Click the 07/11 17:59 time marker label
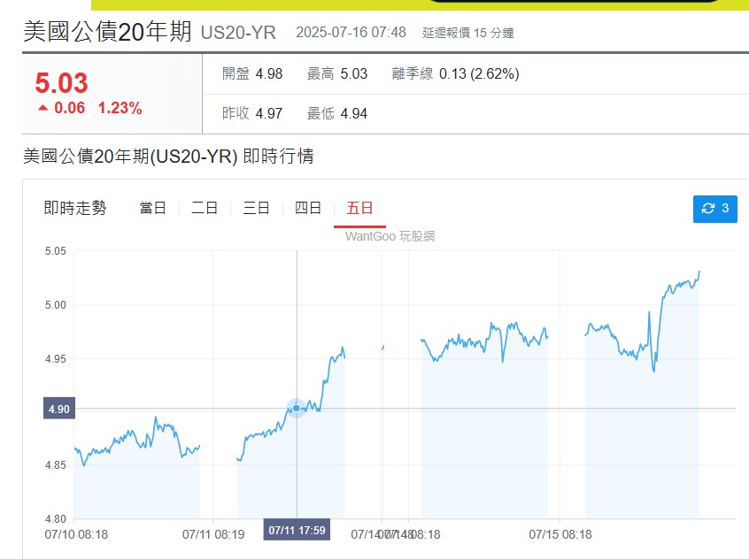The width and height of the screenshot is (749, 559). pyautogui.click(x=297, y=530)
